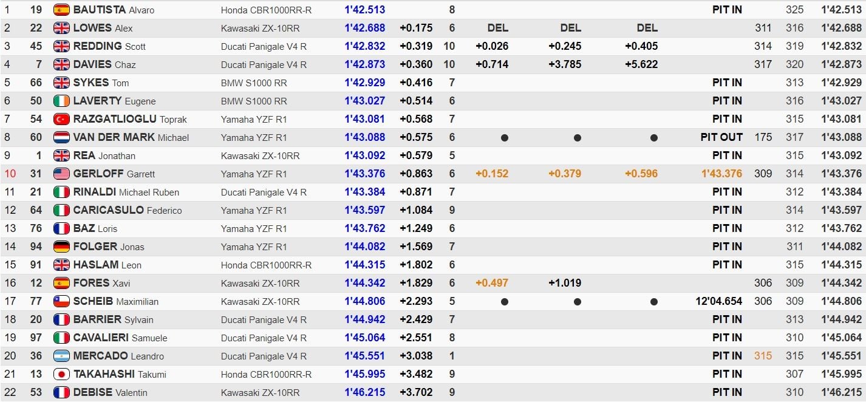Click the French flag beside BARRIER Sylvain
The height and width of the screenshot is (402, 866).
(61, 319)
